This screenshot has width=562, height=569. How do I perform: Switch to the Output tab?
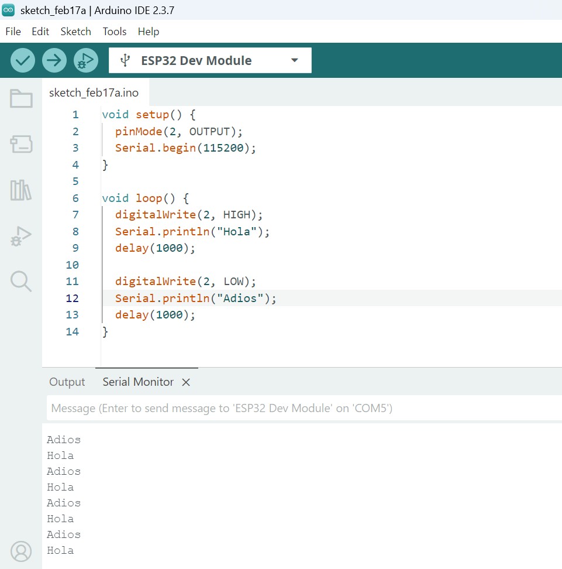click(66, 382)
